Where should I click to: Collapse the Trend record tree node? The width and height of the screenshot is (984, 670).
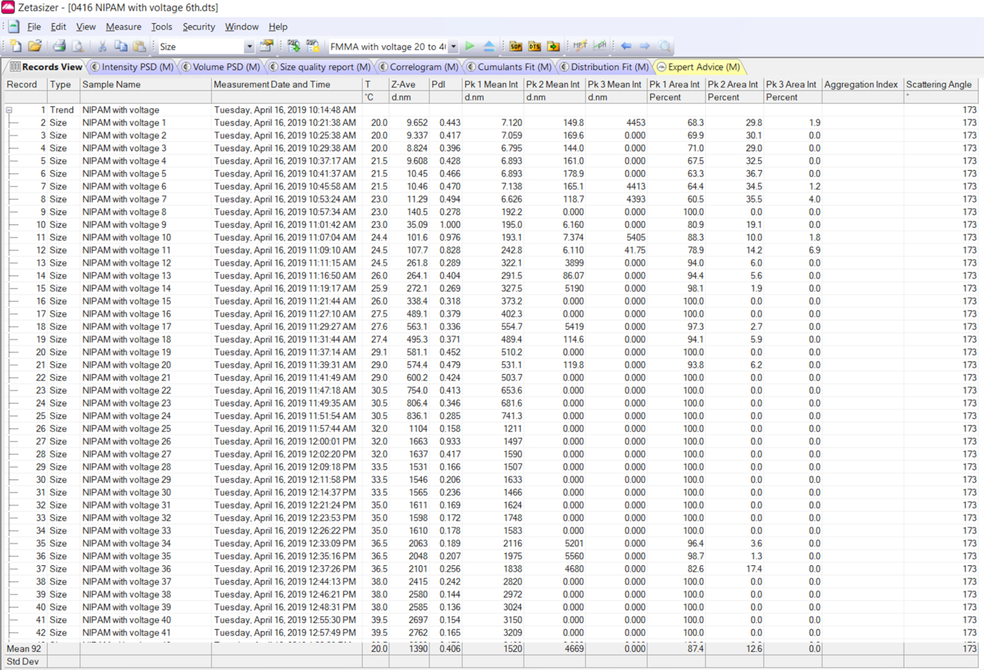click(9, 110)
